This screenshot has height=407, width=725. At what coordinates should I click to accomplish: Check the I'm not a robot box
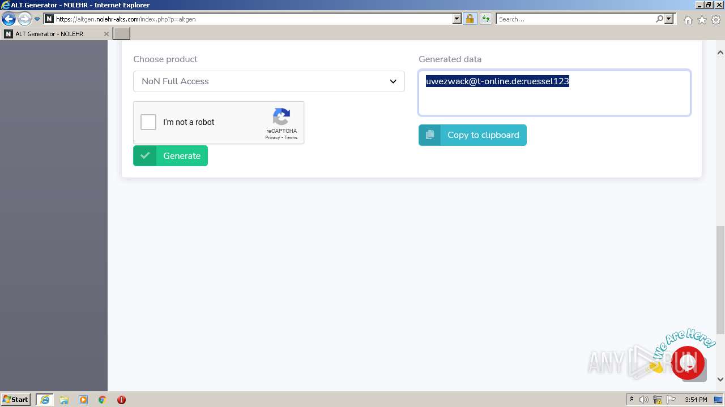click(148, 122)
